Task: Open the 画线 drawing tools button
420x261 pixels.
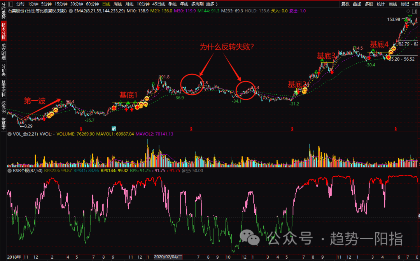Action: (x=393, y=4)
